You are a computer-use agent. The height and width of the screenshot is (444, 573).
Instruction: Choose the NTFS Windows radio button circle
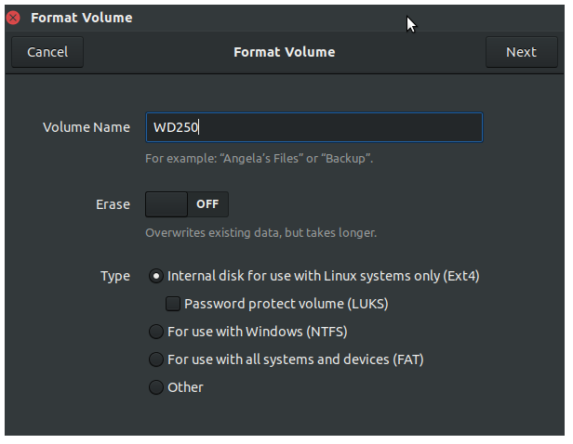[x=156, y=332]
